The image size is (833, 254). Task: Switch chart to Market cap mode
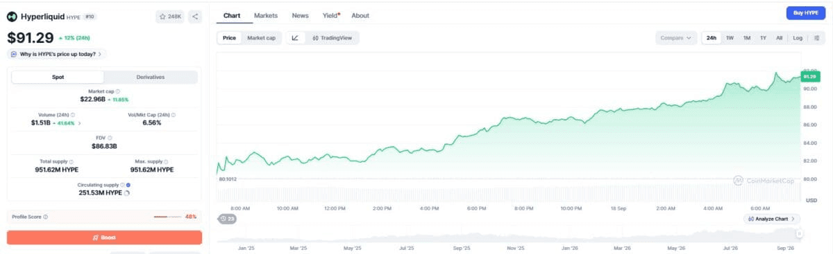pyautogui.click(x=261, y=38)
